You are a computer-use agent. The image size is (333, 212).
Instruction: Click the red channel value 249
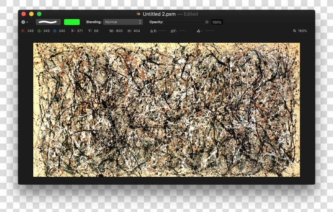31,31
